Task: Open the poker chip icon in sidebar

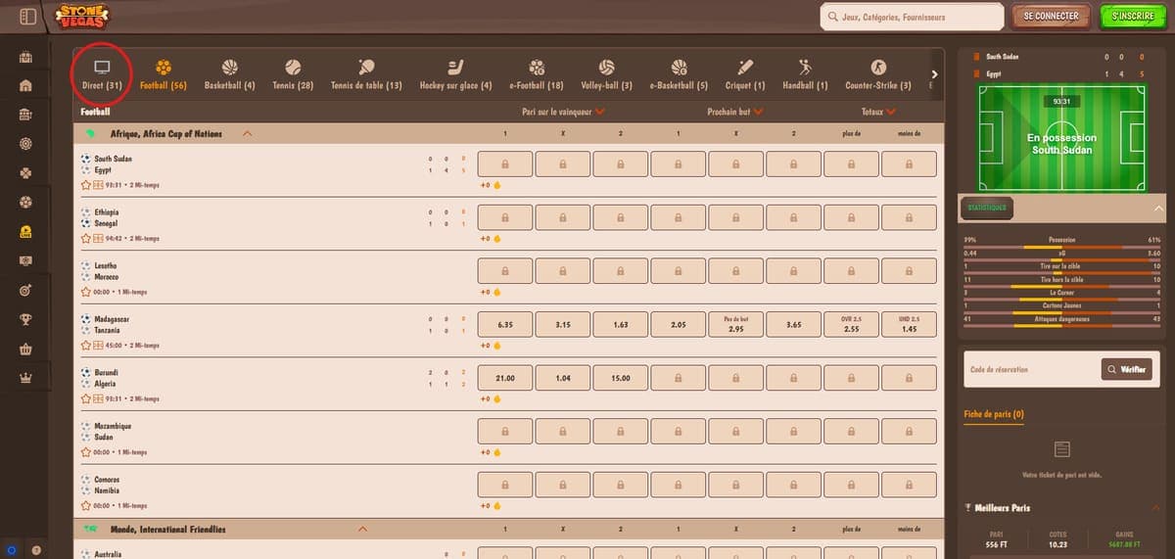Action: pos(26,144)
